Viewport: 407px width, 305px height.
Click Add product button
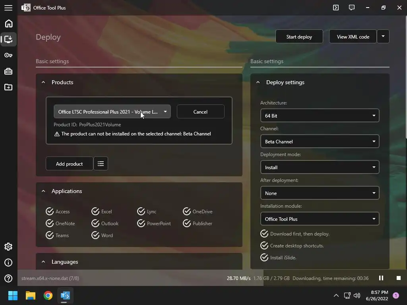69,164
